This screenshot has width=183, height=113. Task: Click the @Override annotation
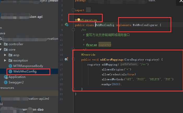tap(88, 55)
